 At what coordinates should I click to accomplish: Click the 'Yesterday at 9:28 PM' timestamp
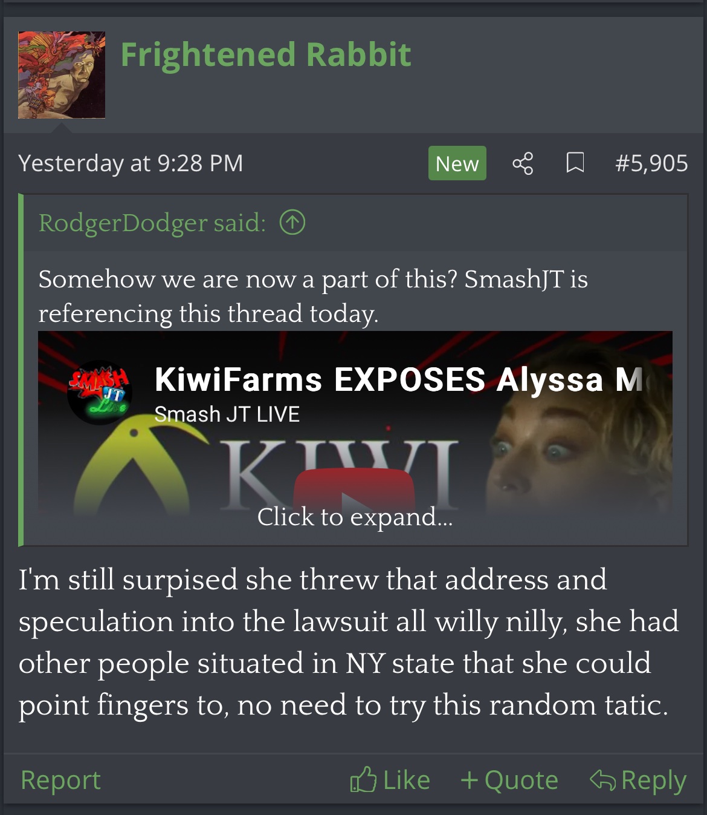131,163
